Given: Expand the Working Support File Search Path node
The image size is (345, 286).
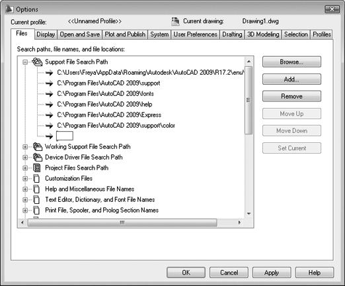Looking at the screenshot, I should [x=25, y=147].
